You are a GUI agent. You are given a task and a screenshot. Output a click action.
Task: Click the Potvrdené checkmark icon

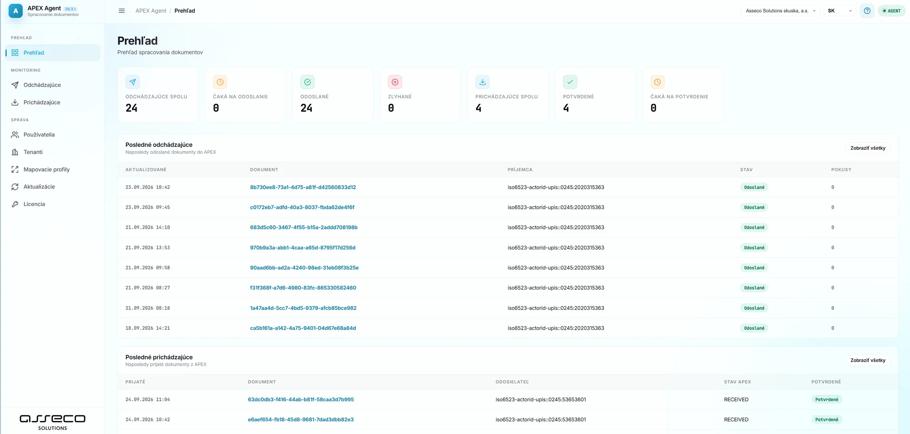(570, 82)
